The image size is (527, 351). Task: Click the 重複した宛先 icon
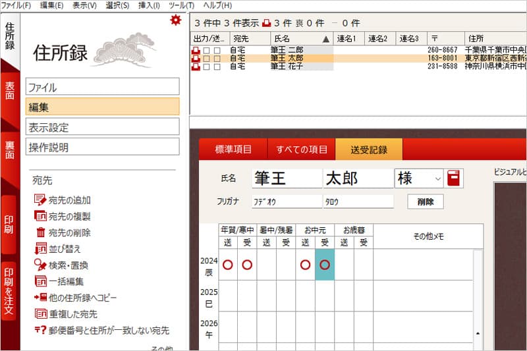coord(41,313)
